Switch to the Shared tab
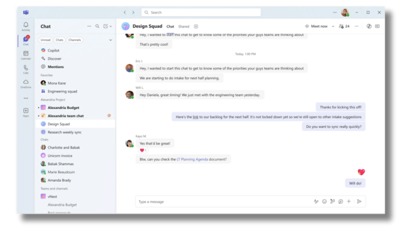Screen dimensions: 405x228 pos(183,26)
